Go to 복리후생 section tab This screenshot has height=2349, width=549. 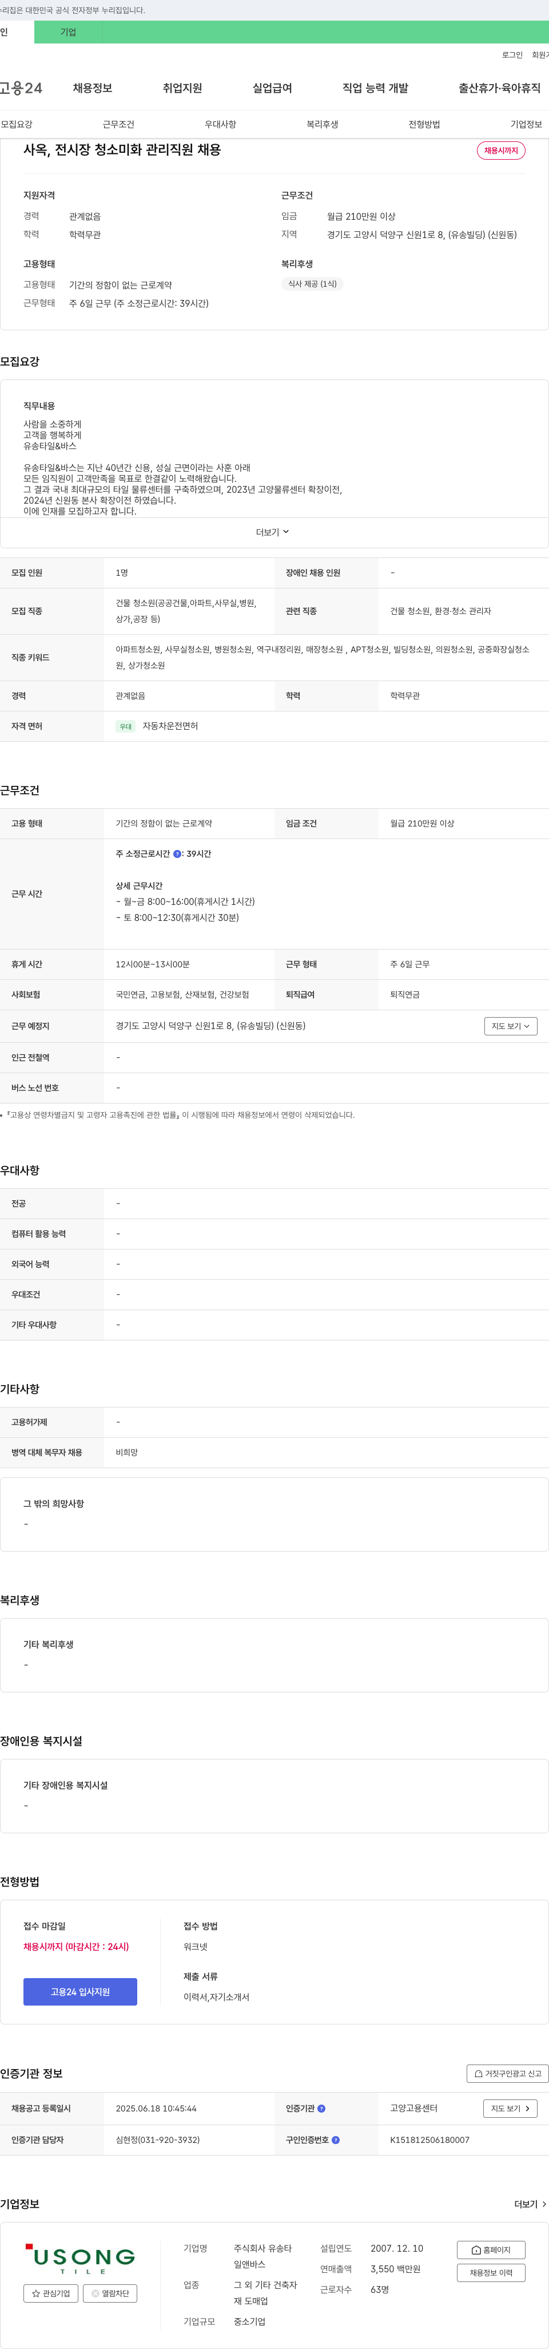[x=323, y=124]
